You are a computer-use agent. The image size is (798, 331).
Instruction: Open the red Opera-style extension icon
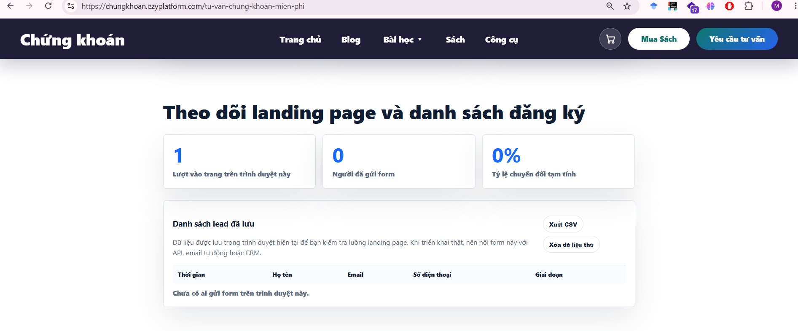[730, 6]
